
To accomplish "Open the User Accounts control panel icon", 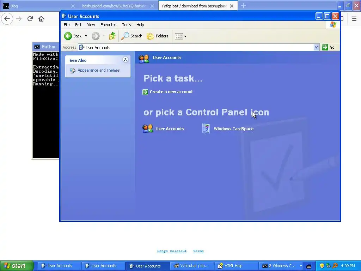I will click(148, 128).
